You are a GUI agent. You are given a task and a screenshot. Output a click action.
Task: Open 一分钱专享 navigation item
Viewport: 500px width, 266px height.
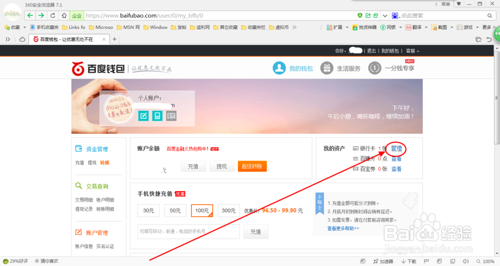click(x=391, y=68)
